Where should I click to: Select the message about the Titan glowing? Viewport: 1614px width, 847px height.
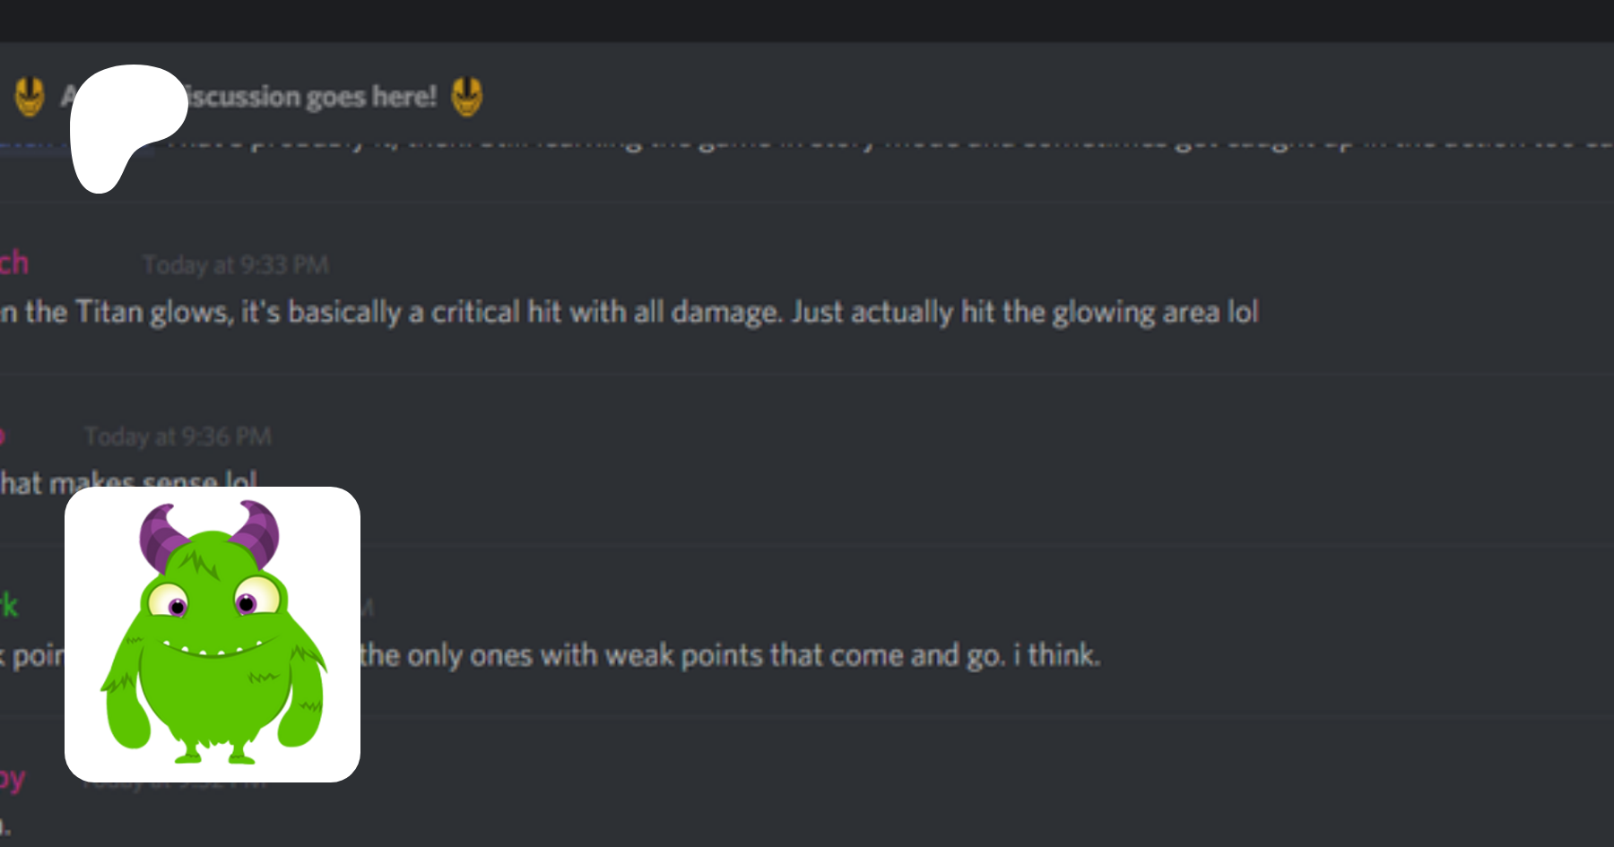[x=629, y=312]
